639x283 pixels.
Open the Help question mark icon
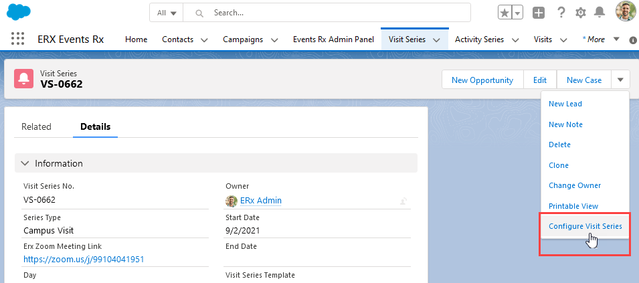561,13
